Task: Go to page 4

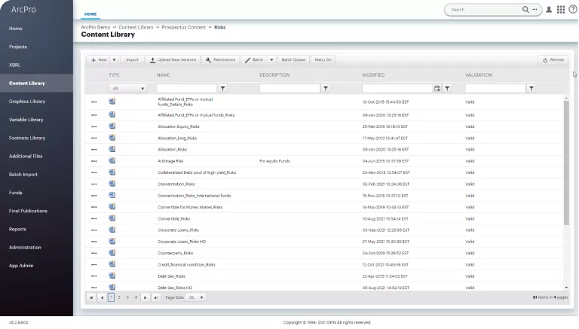Action: (x=136, y=297)
